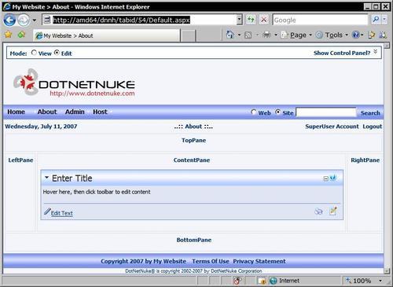Click the Home page icon

[x=230, y=35]
